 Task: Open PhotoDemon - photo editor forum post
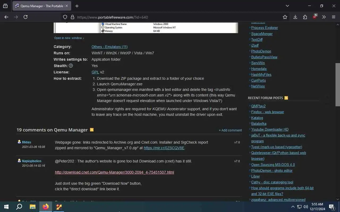[272, 170]
